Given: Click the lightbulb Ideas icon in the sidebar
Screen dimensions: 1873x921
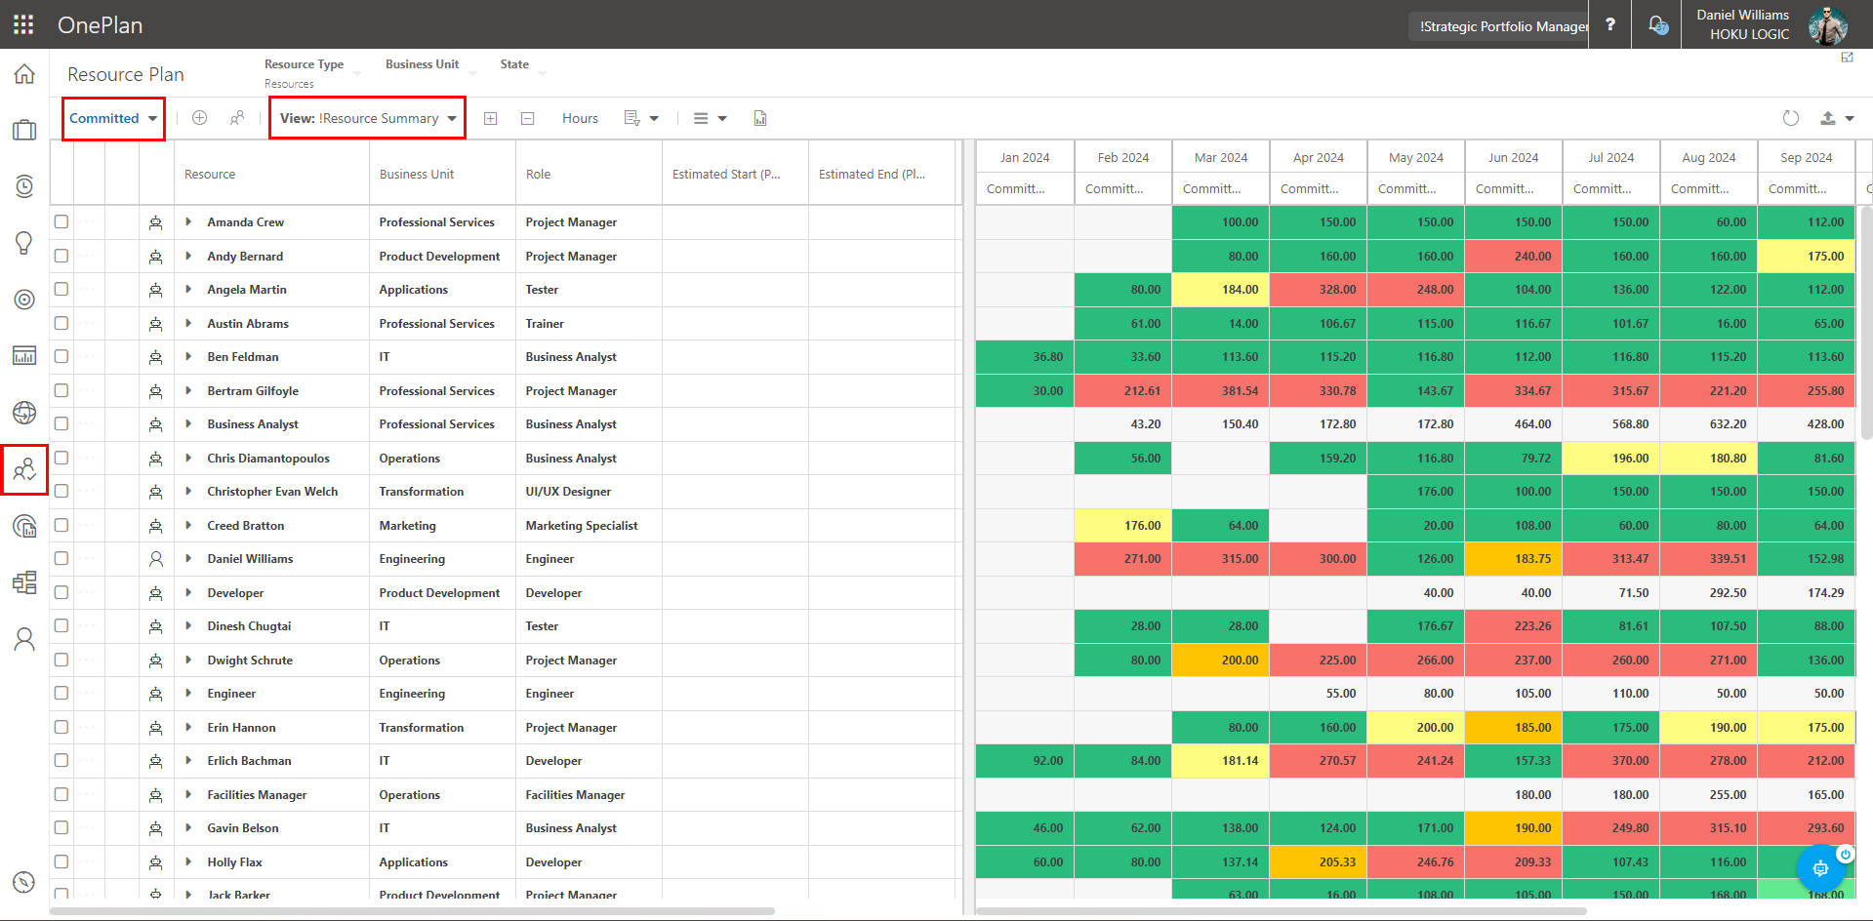Looking at the screenshot, I should click(x=23, y=243).
